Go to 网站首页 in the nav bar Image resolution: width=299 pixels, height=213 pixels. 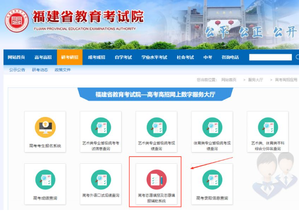[16, 57]
